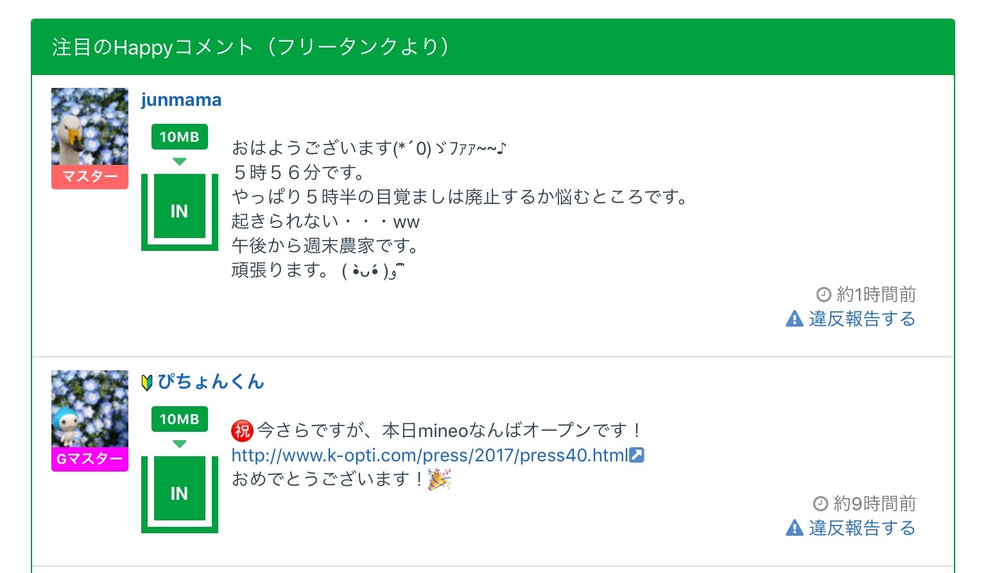
Task: Click the clock icon next to 約1時間前
Action: click(824, 295)
